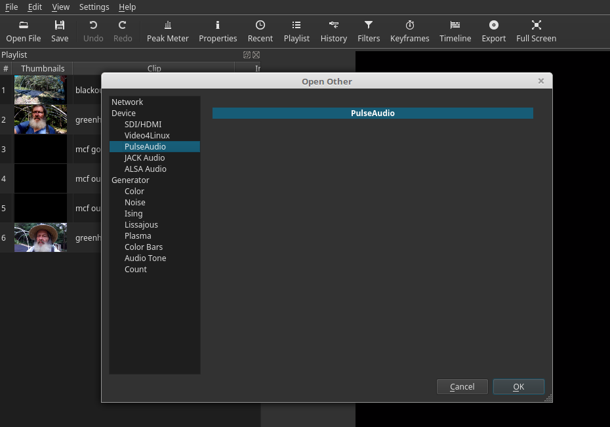This screenshot has width=610, height=427.
Task: Open the View menu
Action: [61, 7]
